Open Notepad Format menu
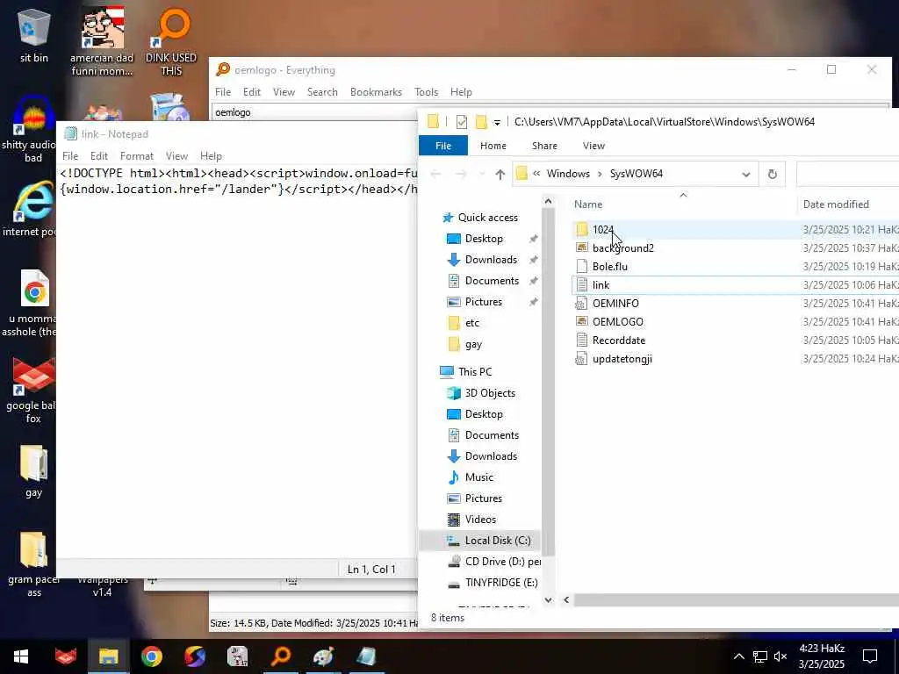 point(136,156)
